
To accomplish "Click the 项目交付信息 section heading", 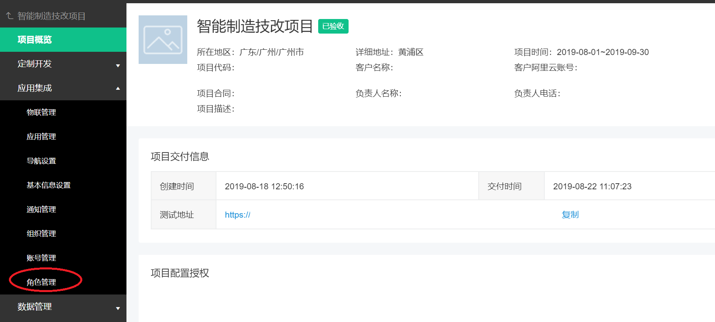I will (180, 157).
